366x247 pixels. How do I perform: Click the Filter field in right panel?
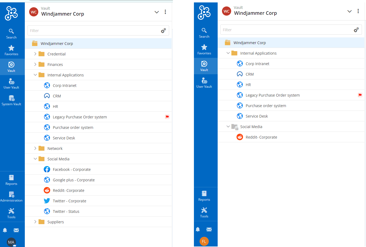coord(286,30)
